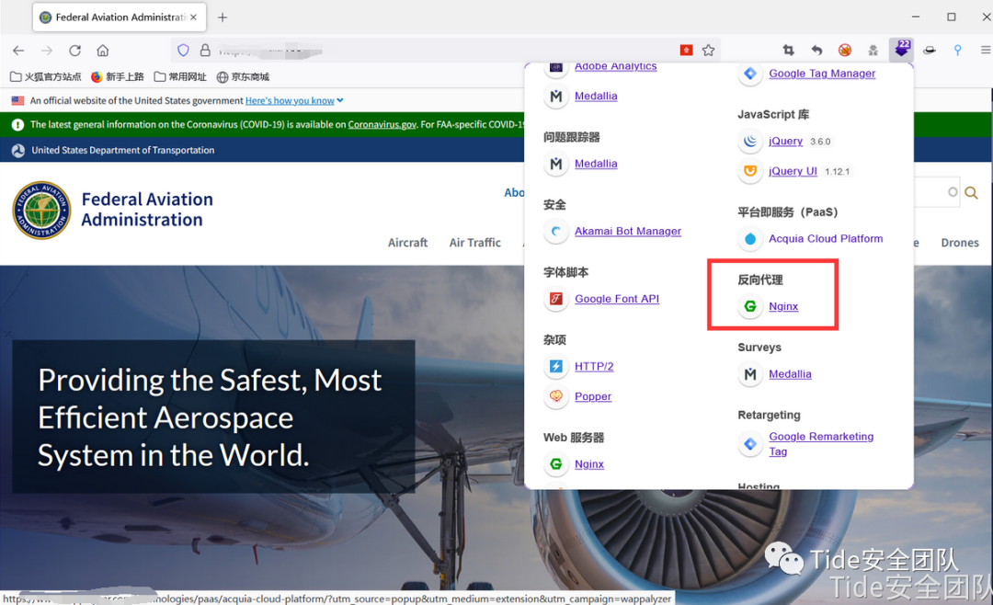Viewport: 993px width, 605px height.
Task: Click the shield tracking protection icon
Action: (183, 50)
